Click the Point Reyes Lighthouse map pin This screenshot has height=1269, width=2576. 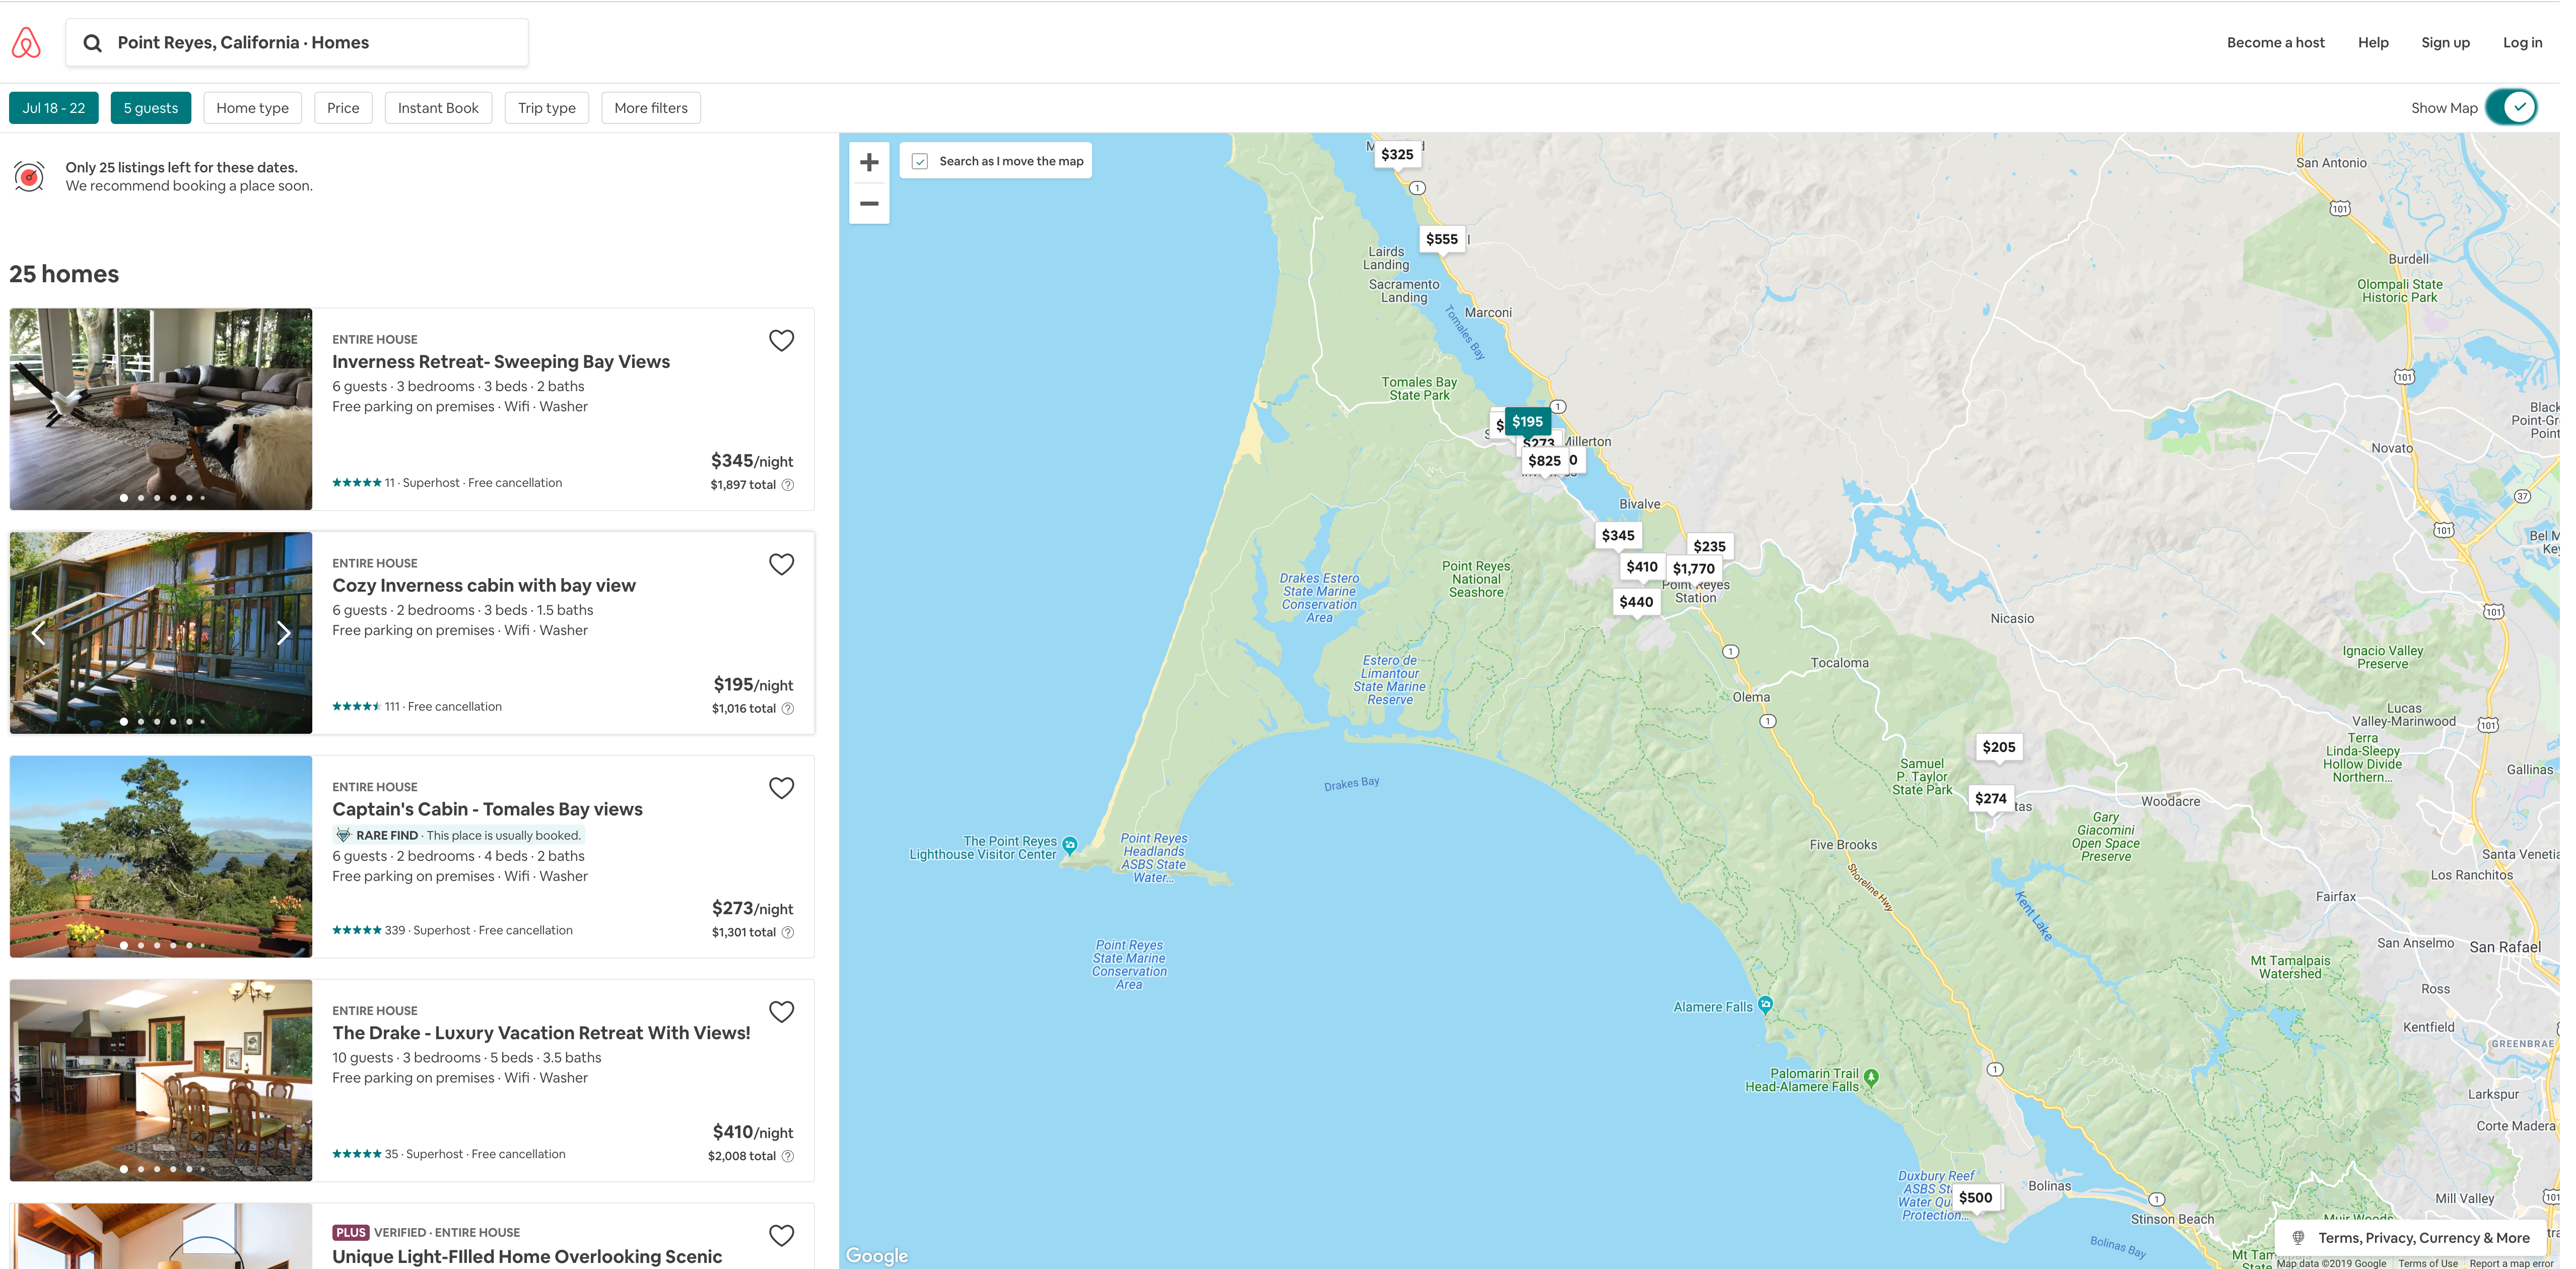click(x=1070, y=846)
